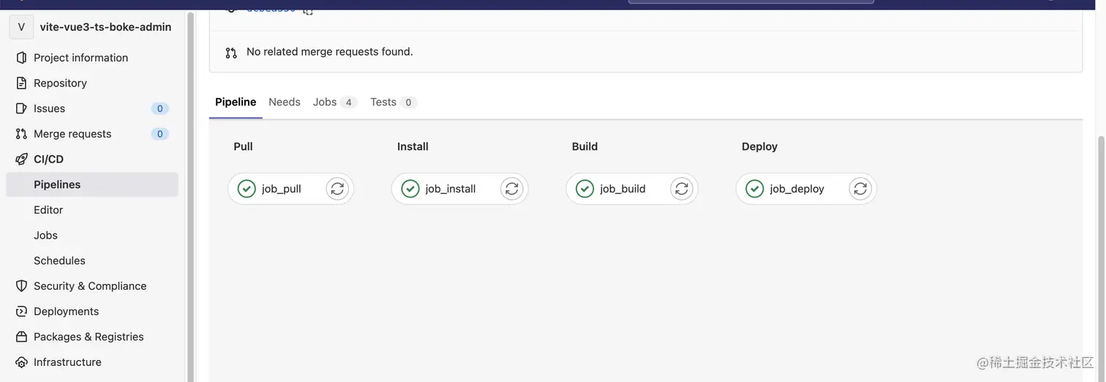Open the CI/CD Editor page
This screenshot has height=382, width=1106.
coord(48,210)
